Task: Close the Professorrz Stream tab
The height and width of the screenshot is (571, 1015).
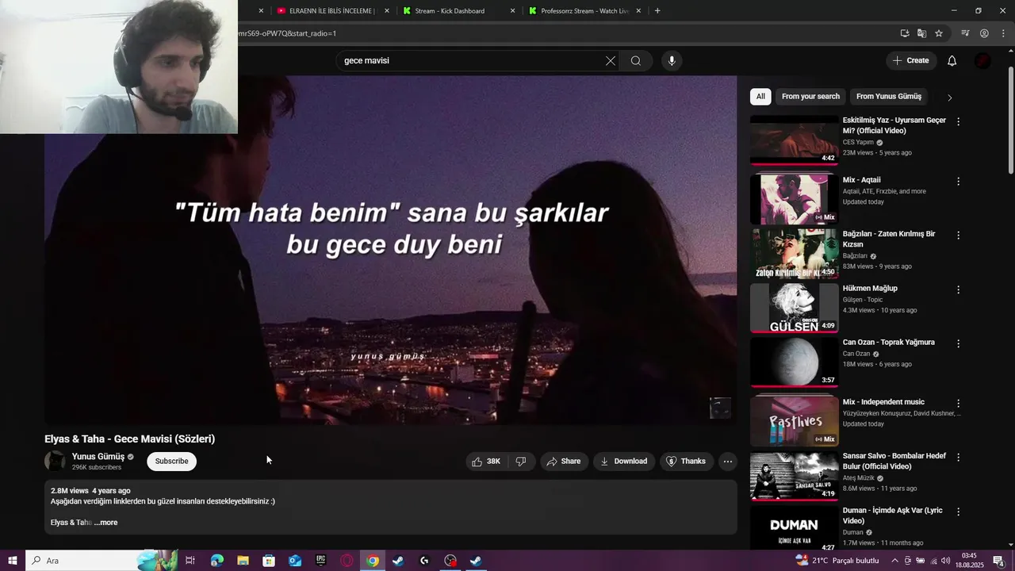Action: pyautogui.click(x=638, y=11)
